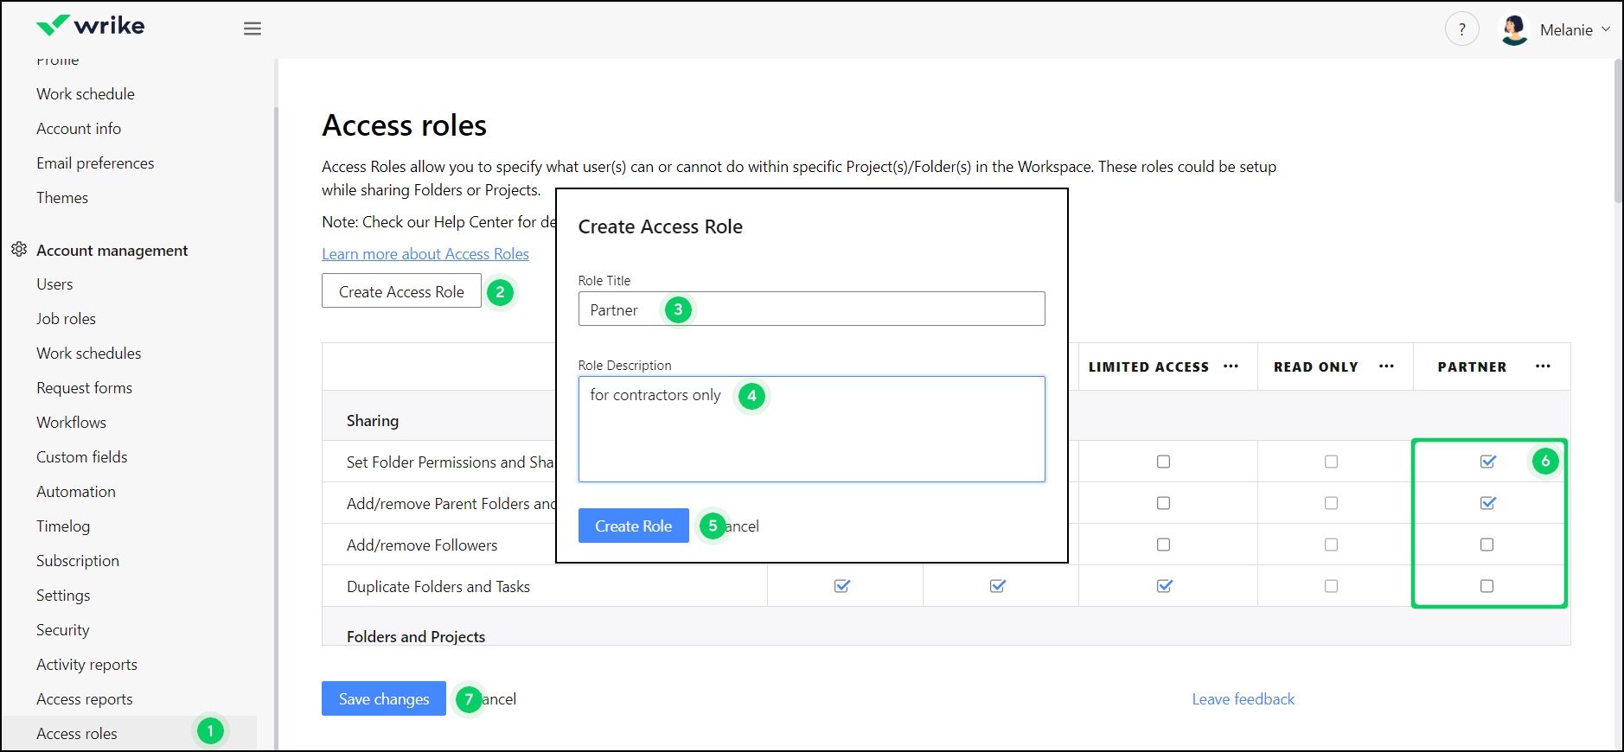Enable Add/remove Followers for Partner role

point(1487,545)
